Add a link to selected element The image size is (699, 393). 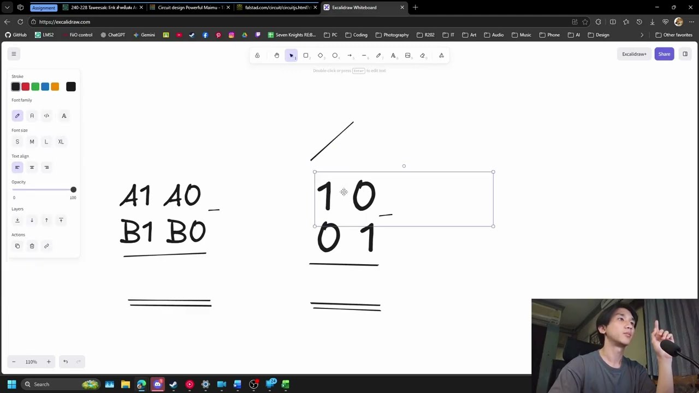coord(46,246)
